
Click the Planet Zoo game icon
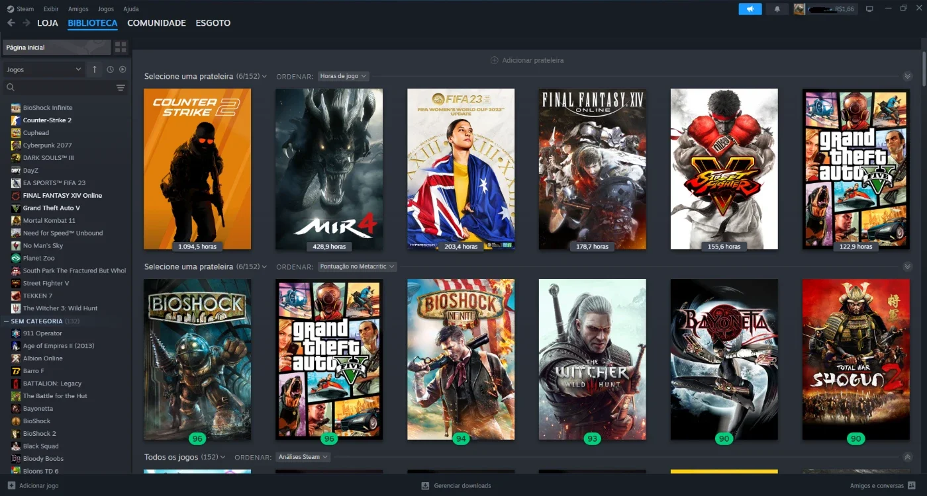coord(16,258)
